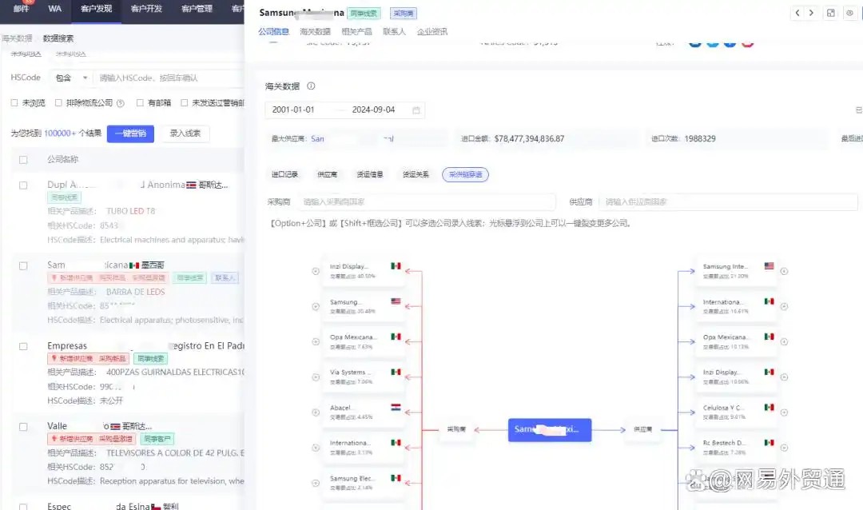The width and height of the screenshot is (863, 510).
Task: Select 客户发现 navigation tab
Action: (x=97, y=9)
